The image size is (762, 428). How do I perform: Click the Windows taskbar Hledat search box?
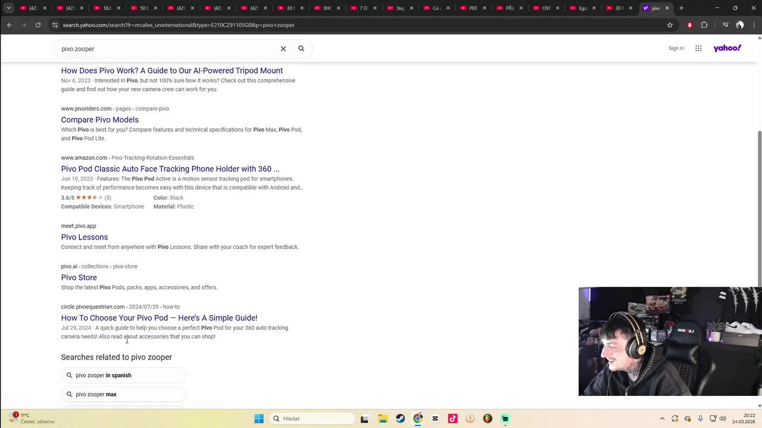[x=313, y=418]
